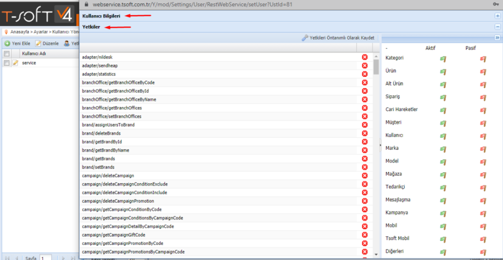Activate Kategori permissions with green thumbs-up
This screenshot has width=503, height=260.
click(x=443, y=59)
